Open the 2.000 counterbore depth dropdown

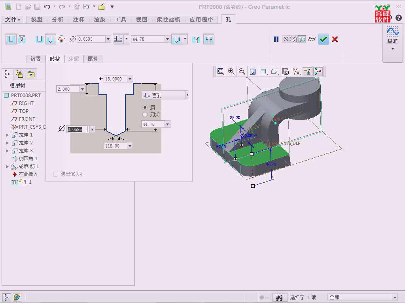82,89
